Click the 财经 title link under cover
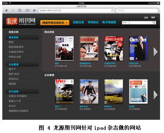This screenshot has height=133, width=164. (x=57, y=64)
